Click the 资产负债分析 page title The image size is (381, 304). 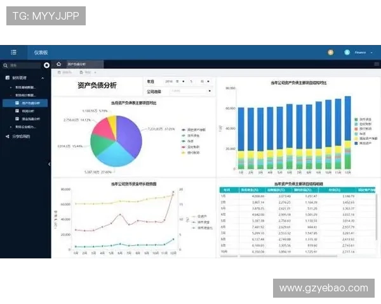[x=97, y=85]
